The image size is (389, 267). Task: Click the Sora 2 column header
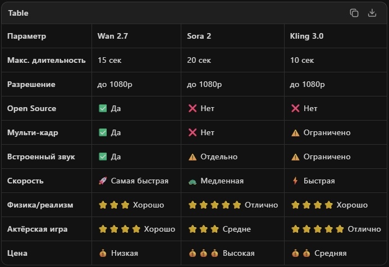coord(199,36)
